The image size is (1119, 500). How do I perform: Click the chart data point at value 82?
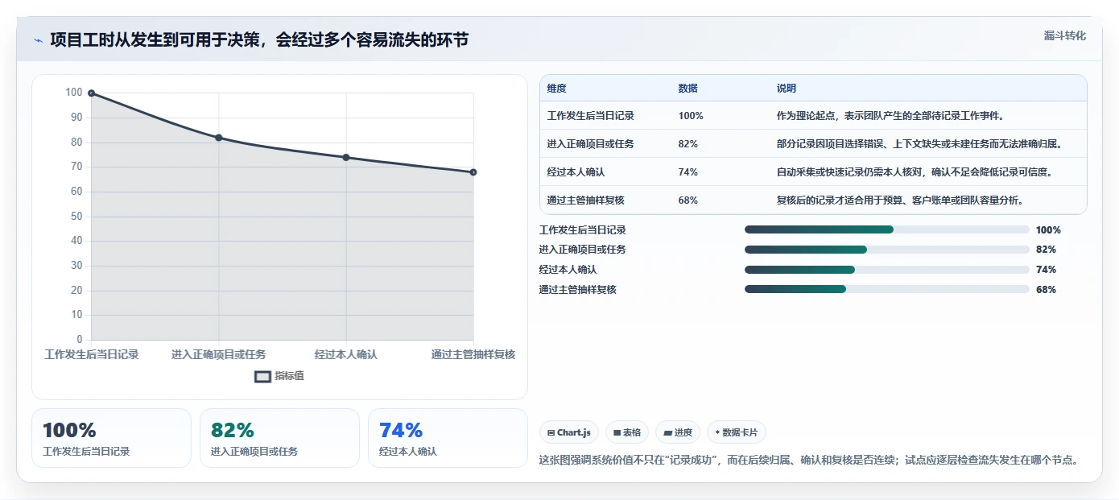point(219,138)
